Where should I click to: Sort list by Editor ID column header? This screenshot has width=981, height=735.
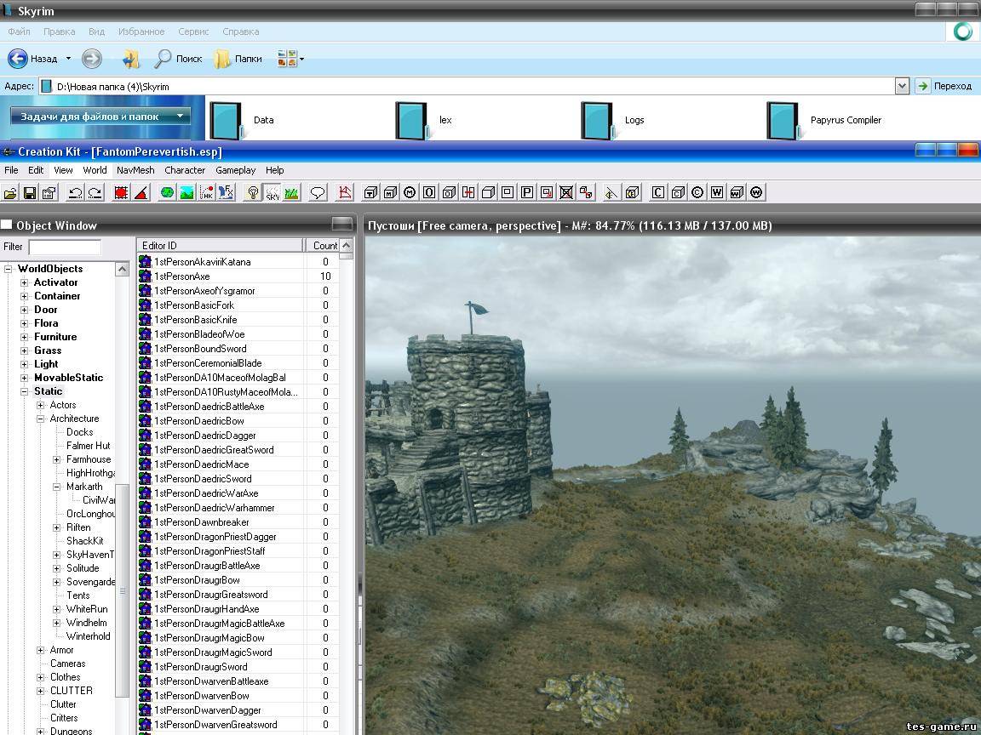(221, 246)
